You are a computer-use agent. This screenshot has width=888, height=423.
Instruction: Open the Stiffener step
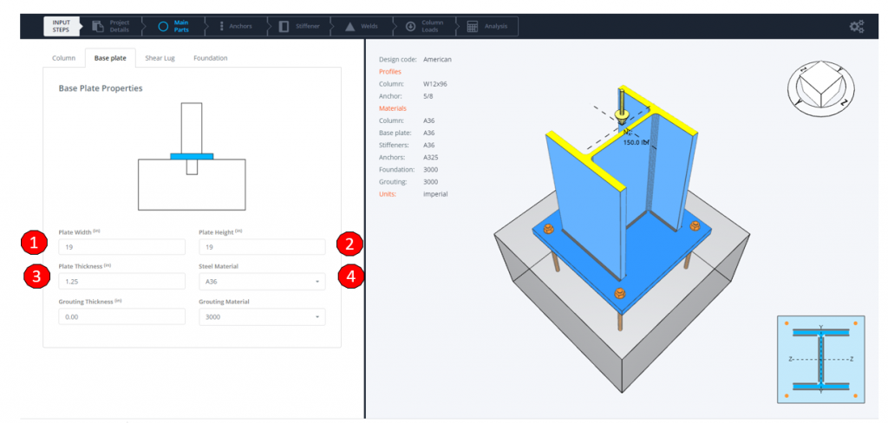(x=300, y=26)
